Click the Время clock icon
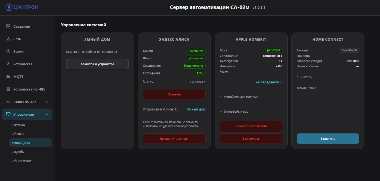 (x=8, y=51)
